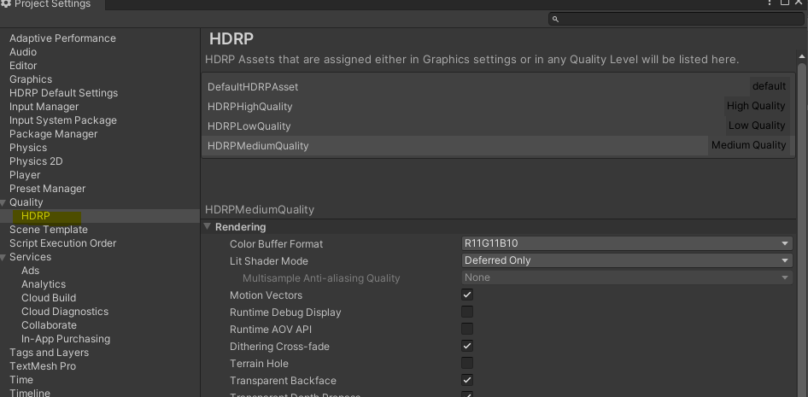Image resolution: width=808 pixels, height=397 pixels.
Task: Open Physics settings
Action: pos(28,148)
